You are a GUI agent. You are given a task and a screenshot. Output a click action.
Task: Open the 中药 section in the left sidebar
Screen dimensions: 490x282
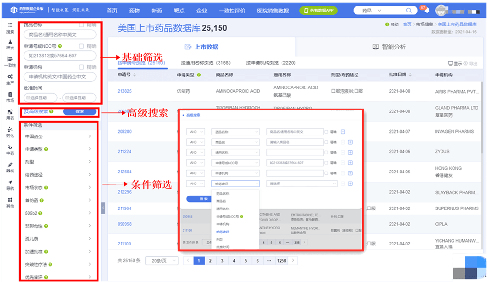[x=10, y=150]
